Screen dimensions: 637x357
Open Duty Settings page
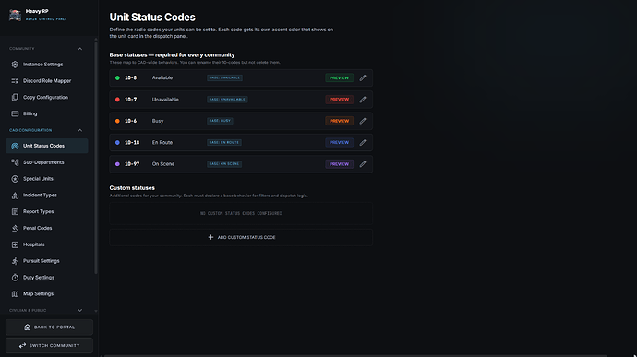pyautogui.click(x=47, y=278)
